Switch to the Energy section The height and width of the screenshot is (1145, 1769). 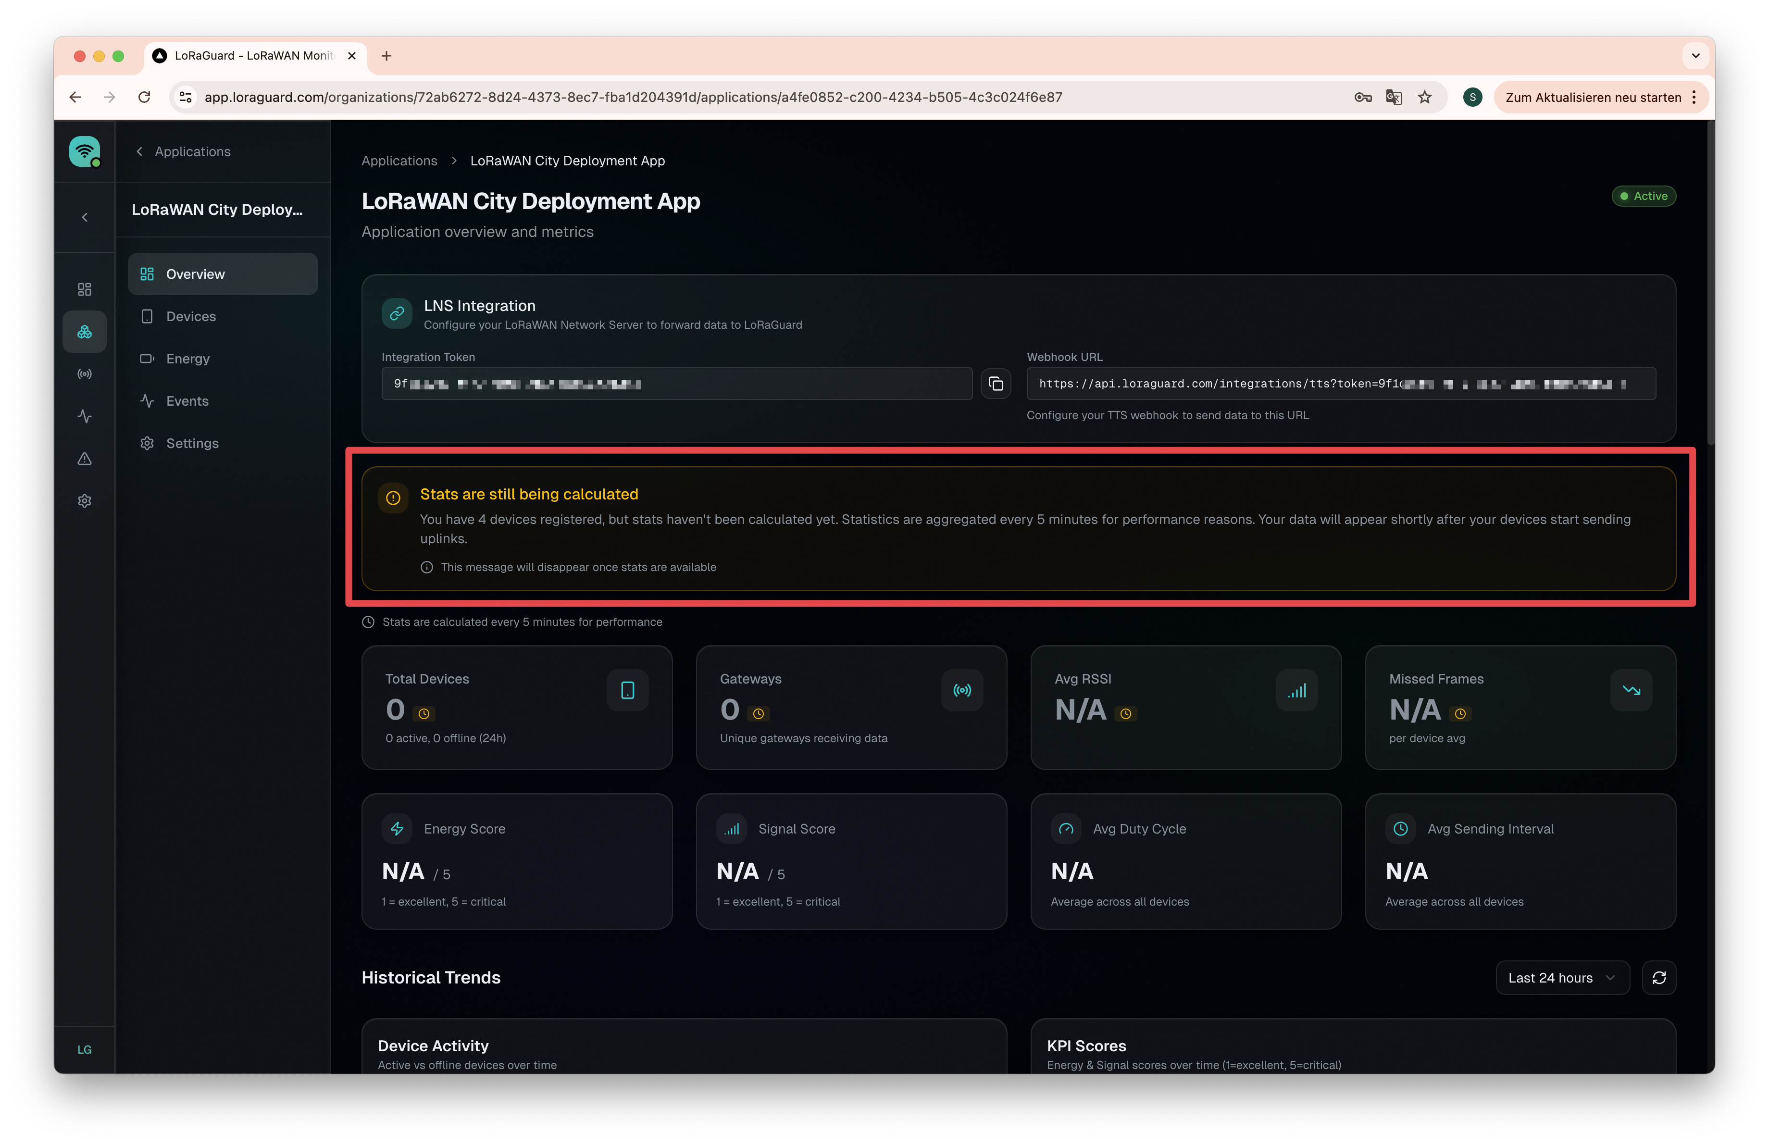tap(188, 359)
